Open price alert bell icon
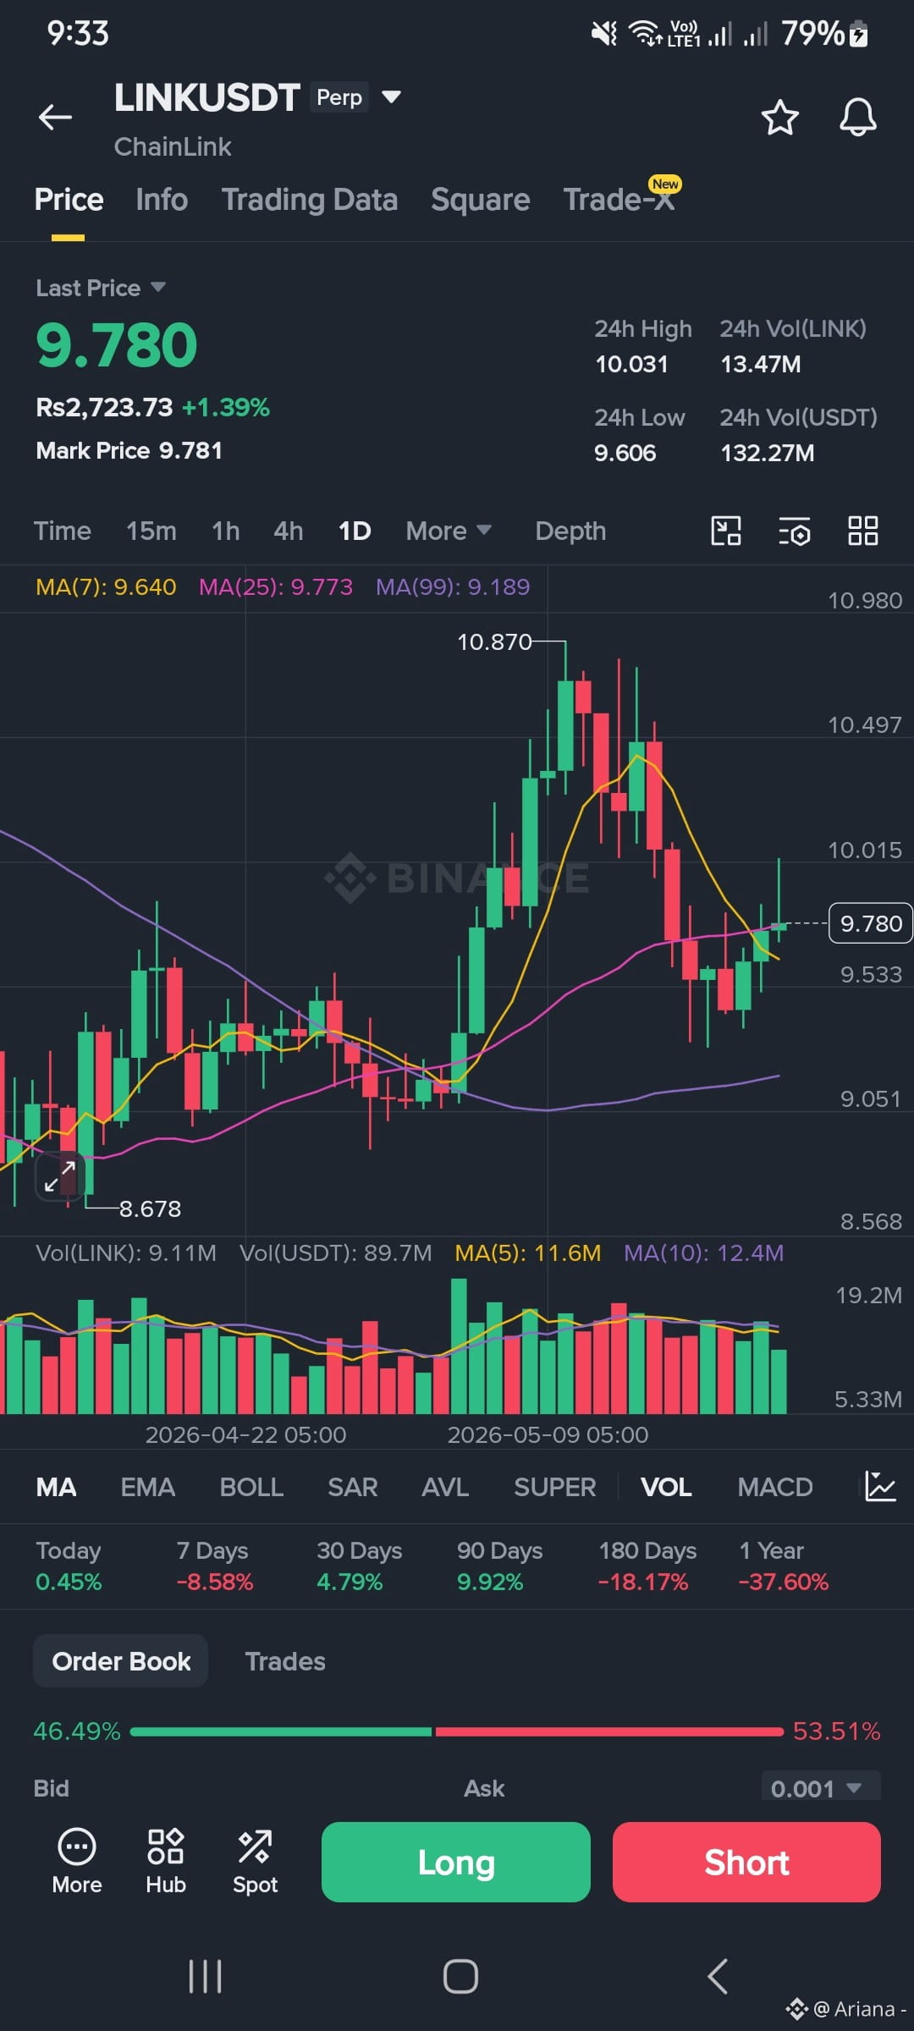The height and width of the screenshot is (2031, 914). (857, 117)
